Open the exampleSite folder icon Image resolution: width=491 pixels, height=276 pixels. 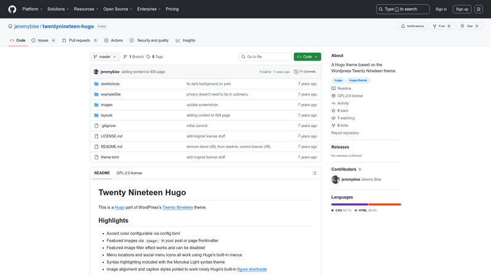(96, 94)
